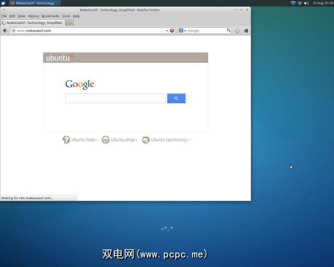Open the History menu

[x=33, y=16]
